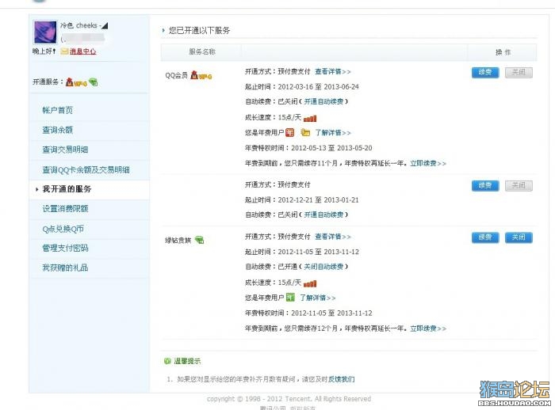
Task: Click 立即续费 link in QQ会员 annual notice
Action: [428, 163]
